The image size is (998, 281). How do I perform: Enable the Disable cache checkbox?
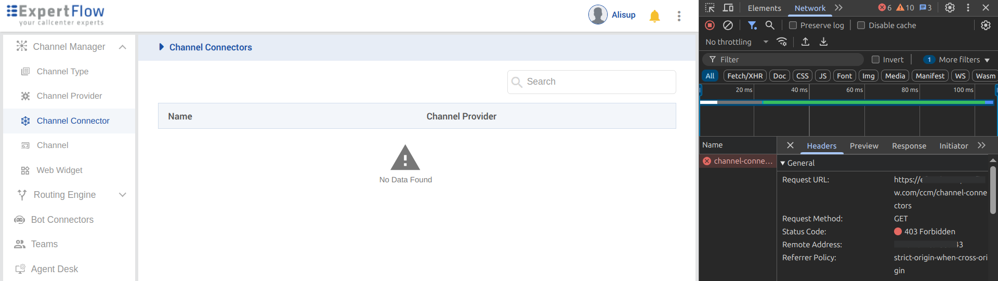pyautogui.click(x=861, y=25)
